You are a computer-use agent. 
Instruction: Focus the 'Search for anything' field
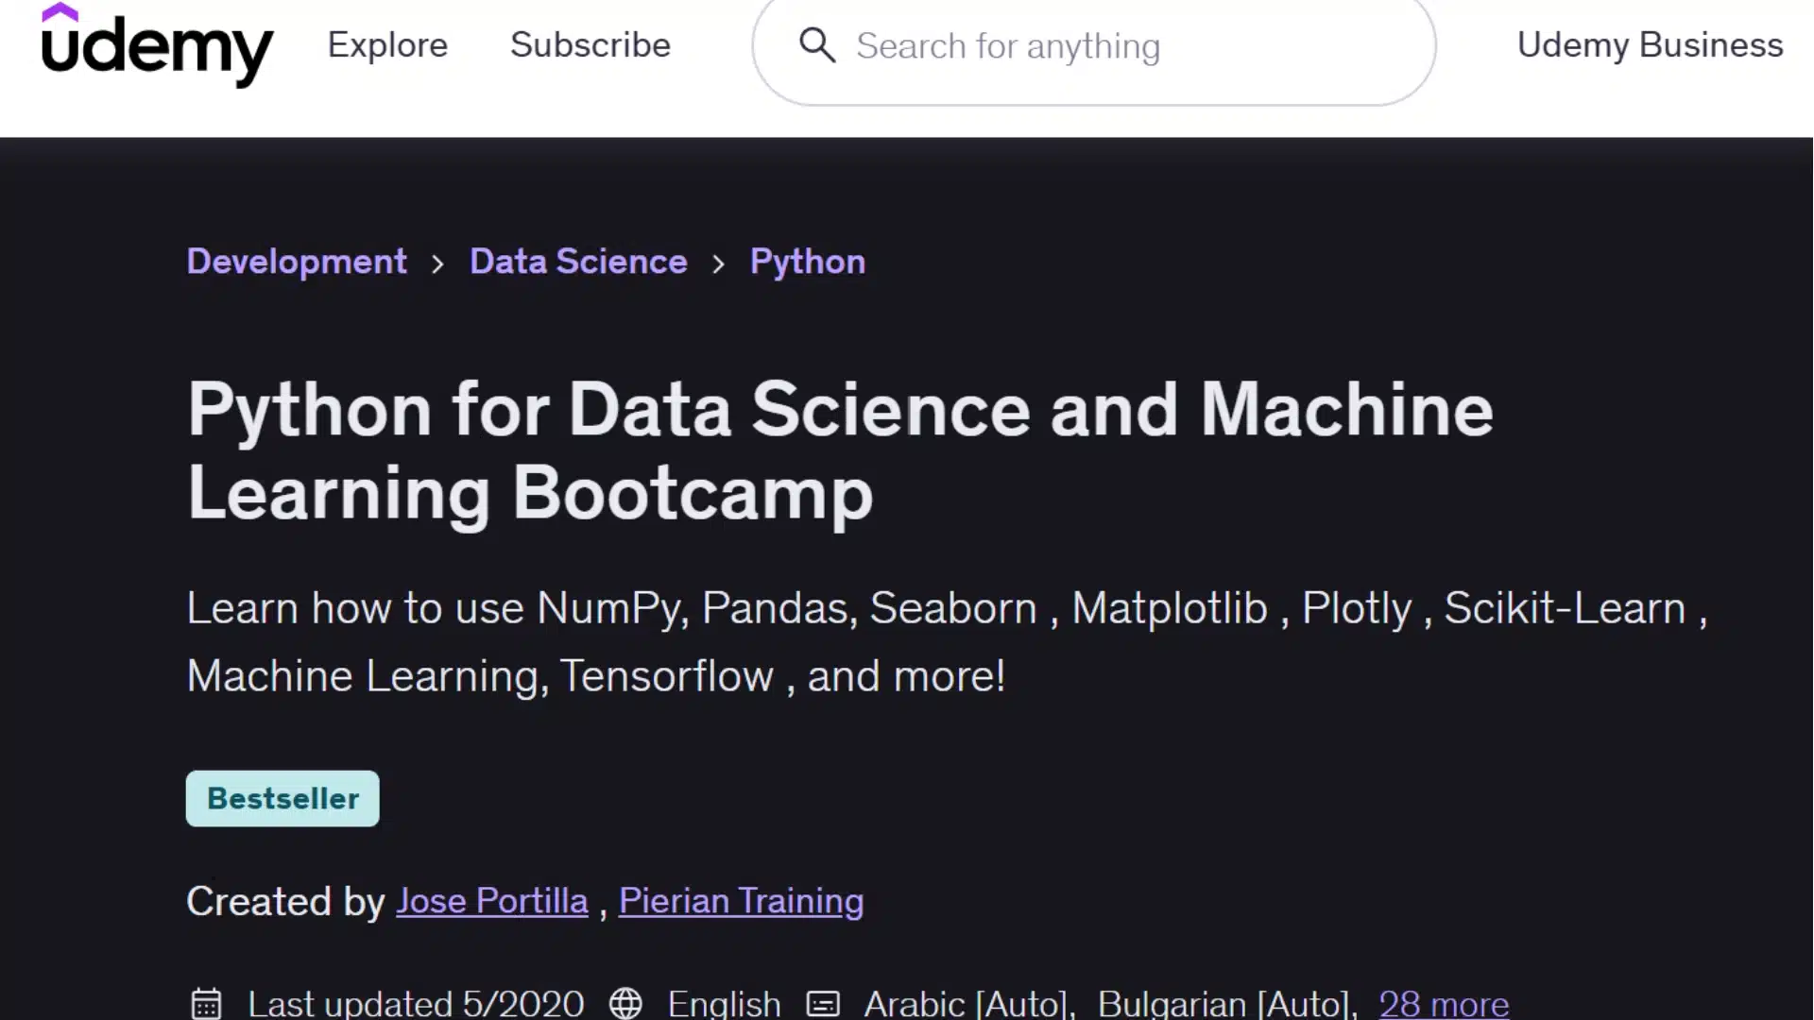click(x=1094, y=46)
